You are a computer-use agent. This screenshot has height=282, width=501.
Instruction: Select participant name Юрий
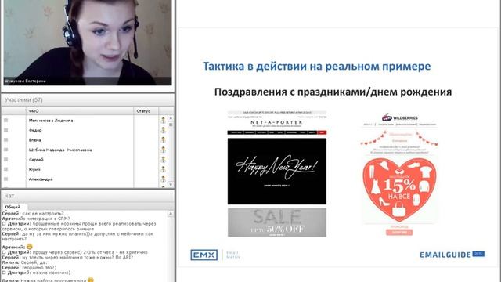click(x=34, y=169)
